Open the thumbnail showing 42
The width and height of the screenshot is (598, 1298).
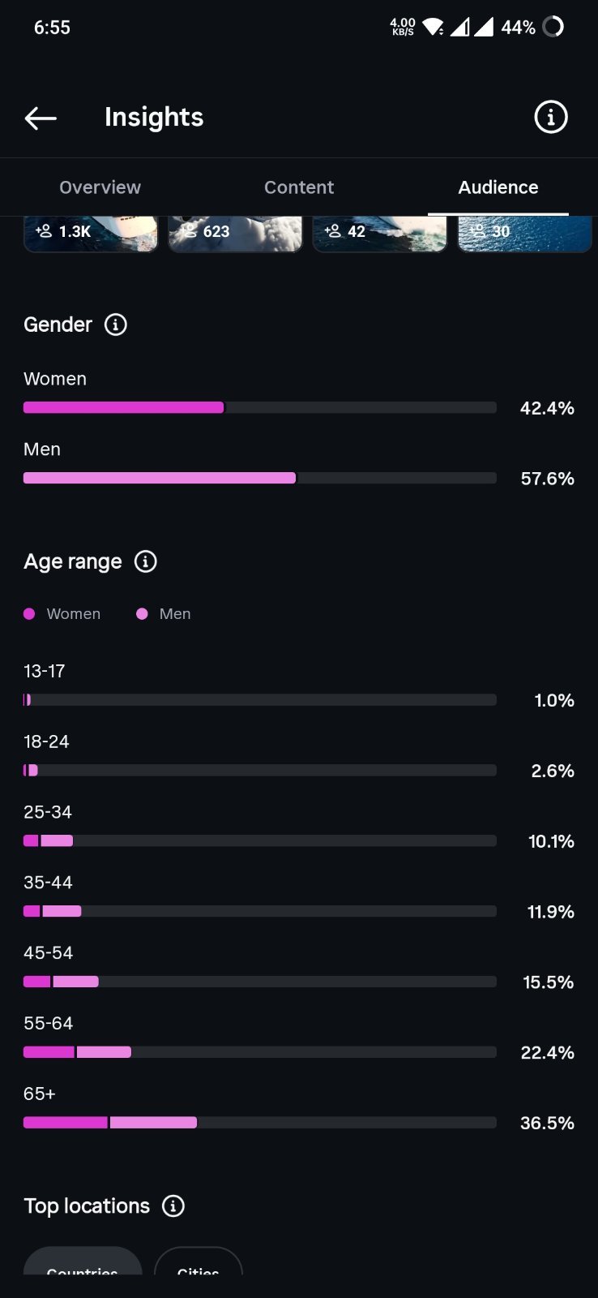click(379, 234)
